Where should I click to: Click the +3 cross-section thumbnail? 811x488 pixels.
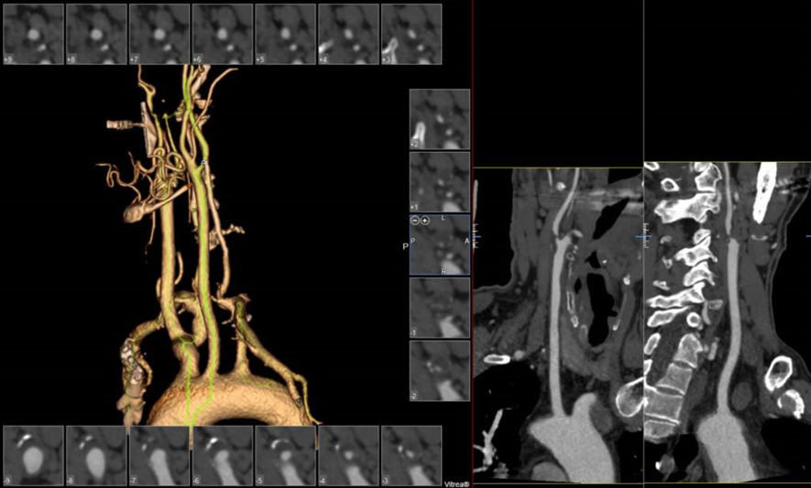(x=411, y=34)
